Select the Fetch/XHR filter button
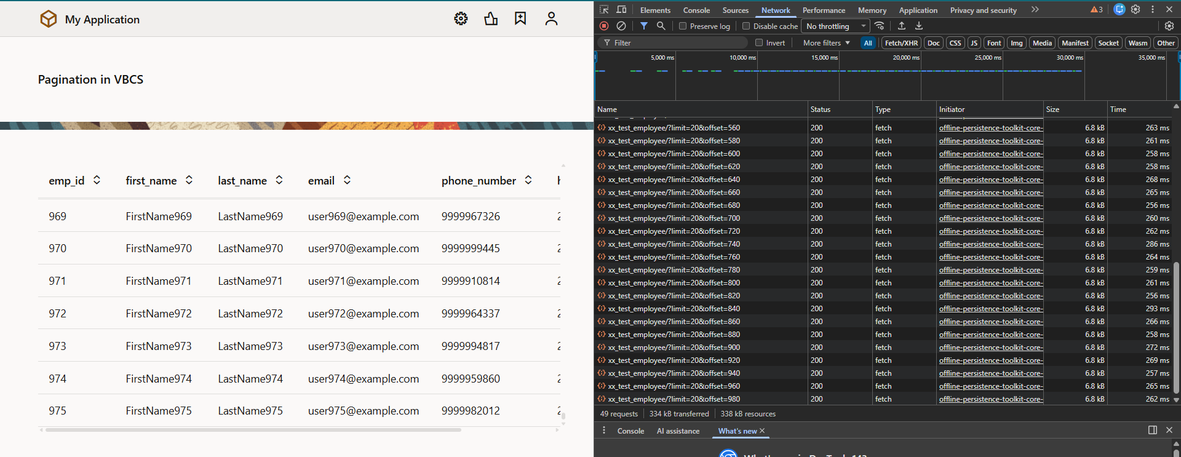The height and width of the screenshot is (457, 1181). coord(901,43)
